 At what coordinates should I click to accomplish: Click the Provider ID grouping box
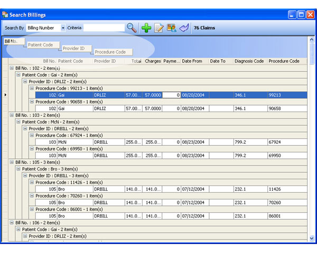click(73, 49)
